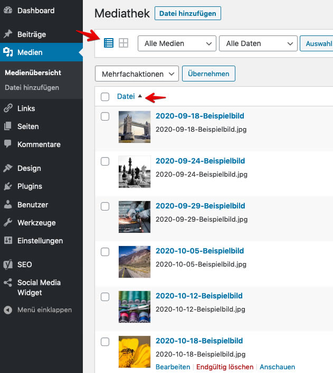333x373 pixels.
Task: Open Einstellungen menu item
Action: click(41, 241)
